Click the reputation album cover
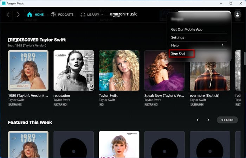The height and width of the screenshot is (158, 246). coord(73,70)
